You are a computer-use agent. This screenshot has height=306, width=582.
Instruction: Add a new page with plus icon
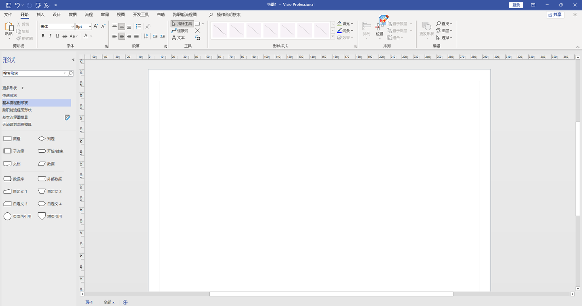[x=125, y=302]
